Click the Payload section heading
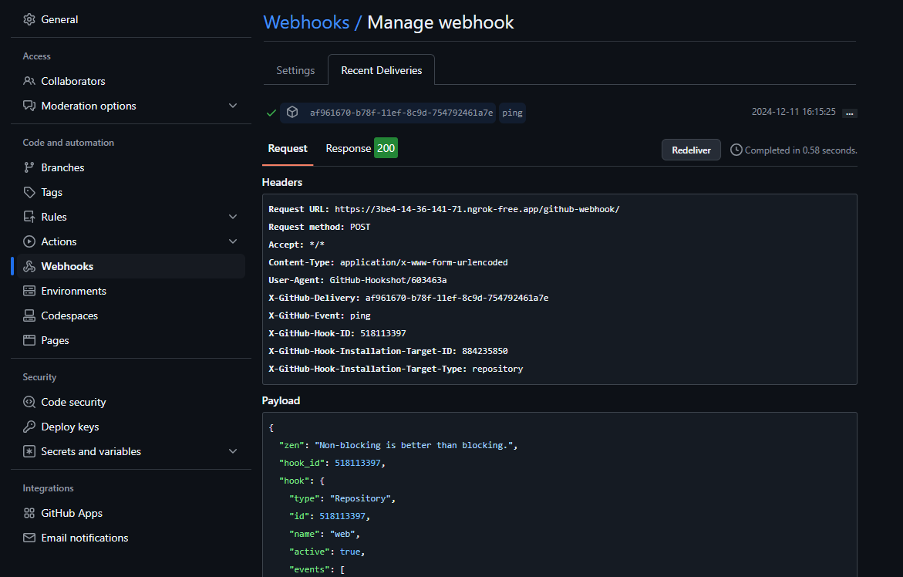903x577 pixels. pos(281,401)
